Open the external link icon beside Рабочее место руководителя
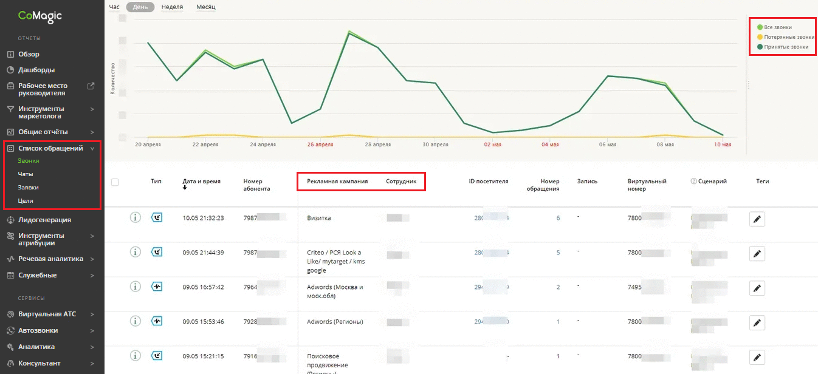The width and height of the screenshot is (818, 374). click(91, 86)
